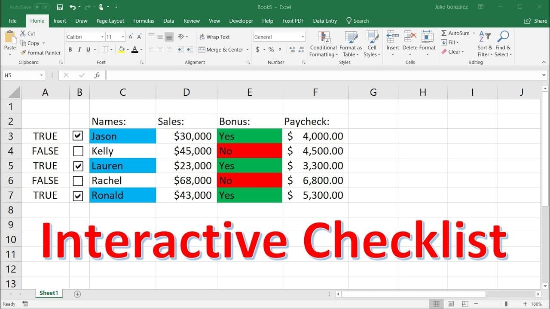Click the Decrease Indent icon
Image resolution: width=550 pixels, height=309 pixels.
click(181, 50)
